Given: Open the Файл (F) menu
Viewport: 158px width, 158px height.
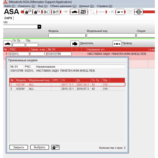Looking at the screenshot, I should [x=10, y=6].
